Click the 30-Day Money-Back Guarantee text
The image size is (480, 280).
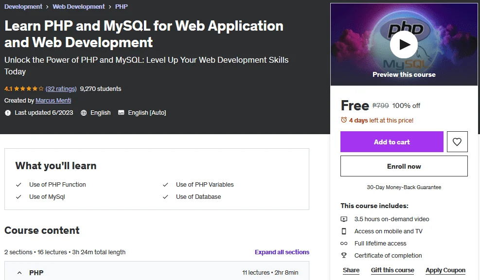point(404,187)
